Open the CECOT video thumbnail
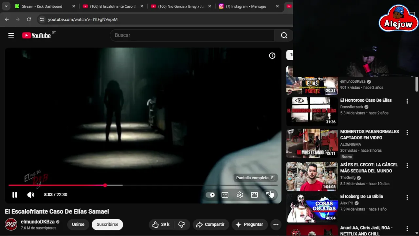Viewport: 419px width, 236px height. coord(312,176)
